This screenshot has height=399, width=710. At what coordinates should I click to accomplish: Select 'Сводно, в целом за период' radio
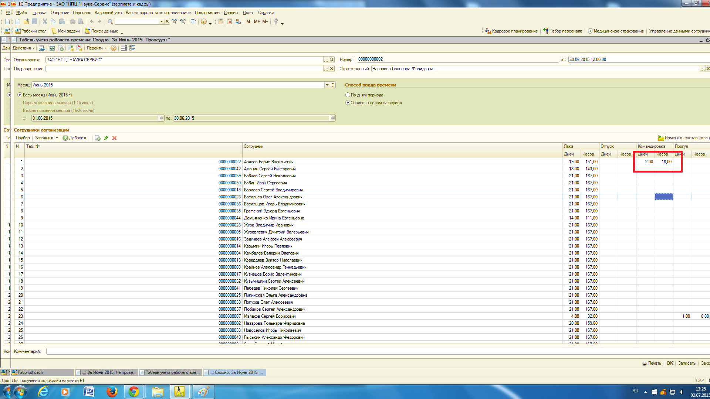tap(348, 103)
